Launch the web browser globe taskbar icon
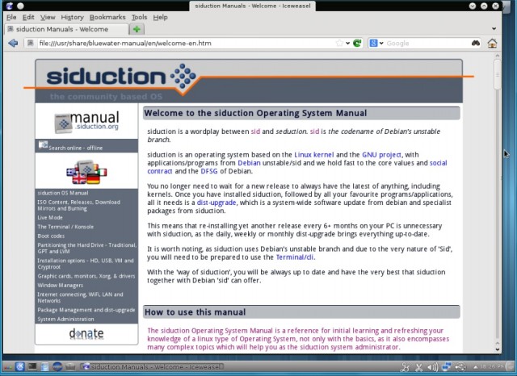 (57, 366)
